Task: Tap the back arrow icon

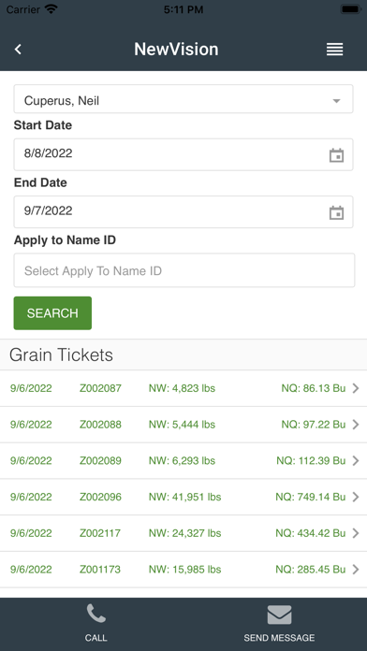Action: (x=18, y=50)
